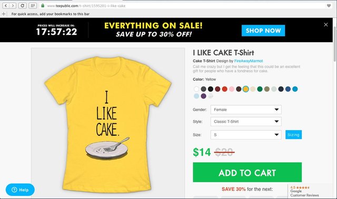Open the Help chat widget
Viewport: 337px width, 199px height.
click(20, 190)
